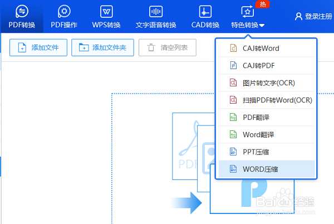The height and width of the screenshot is (224, 334).
Task: Open the PDF操作 gear icon
Action: tap(64, 11)
